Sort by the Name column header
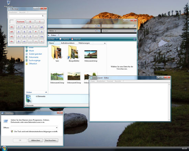189x151 pixels. tap(54, 43)
